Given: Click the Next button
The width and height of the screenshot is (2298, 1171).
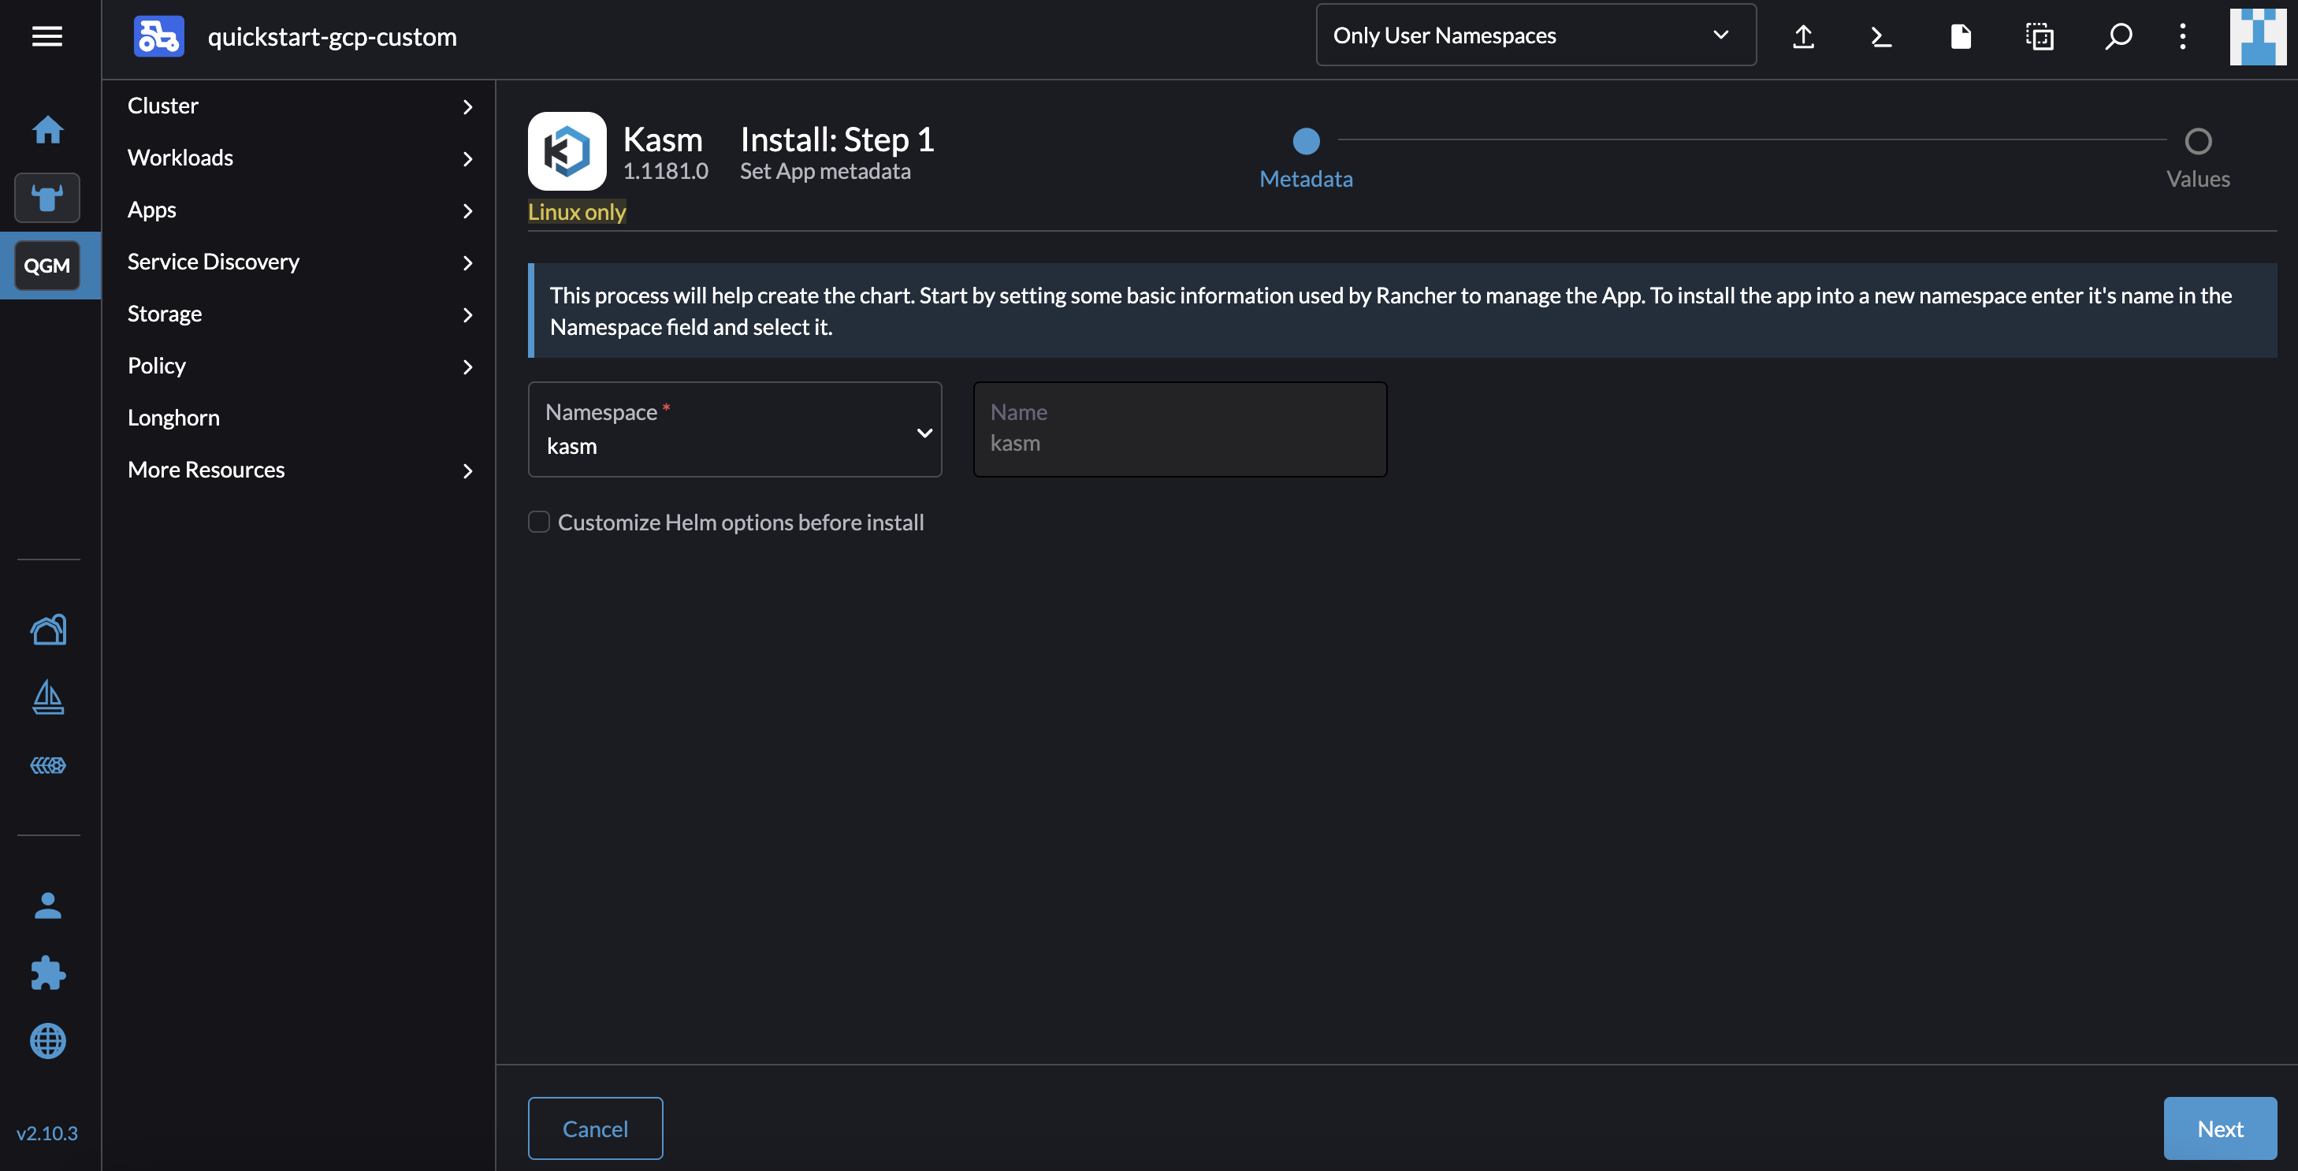Looking at the screenshot, I should 2221,1128.
